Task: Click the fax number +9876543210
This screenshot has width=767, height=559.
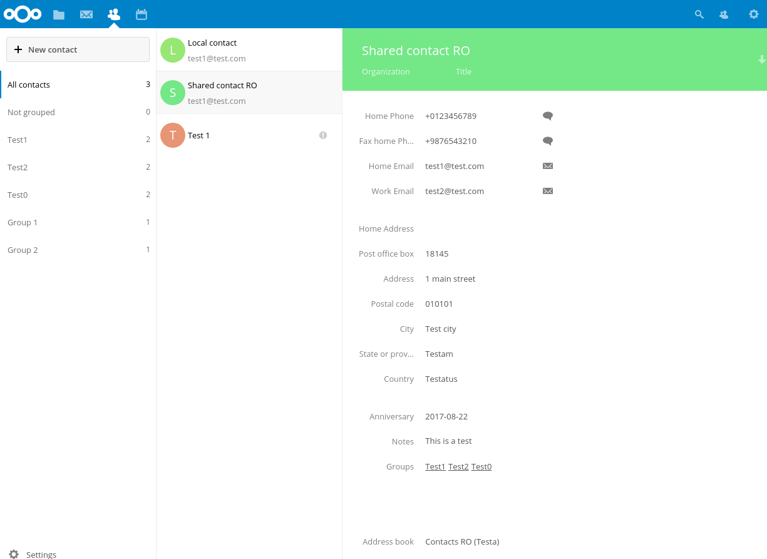Action: pos(451,141)
